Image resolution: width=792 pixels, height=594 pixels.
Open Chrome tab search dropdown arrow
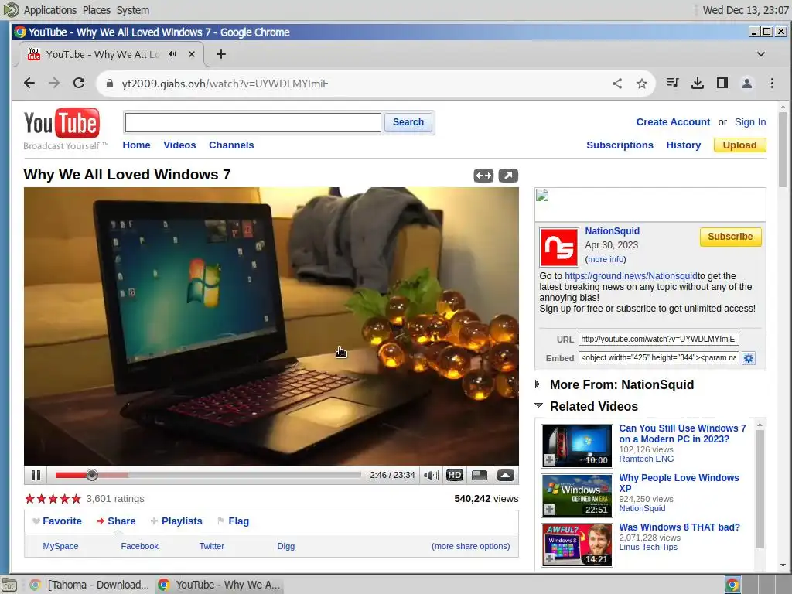click(761, 54)
